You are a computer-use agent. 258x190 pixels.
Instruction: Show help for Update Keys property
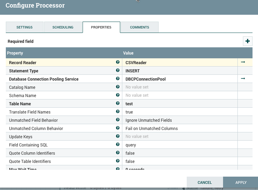pyautogui.click(x=118, y=136)
